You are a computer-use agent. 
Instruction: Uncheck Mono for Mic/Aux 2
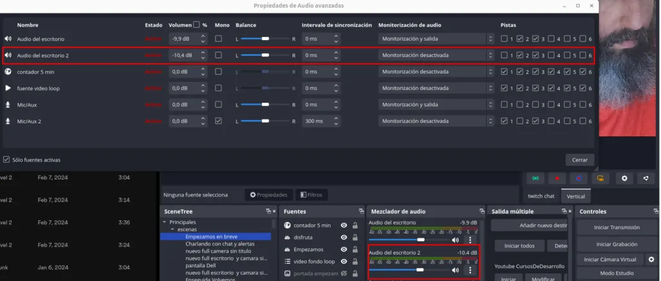pos(218,121)
